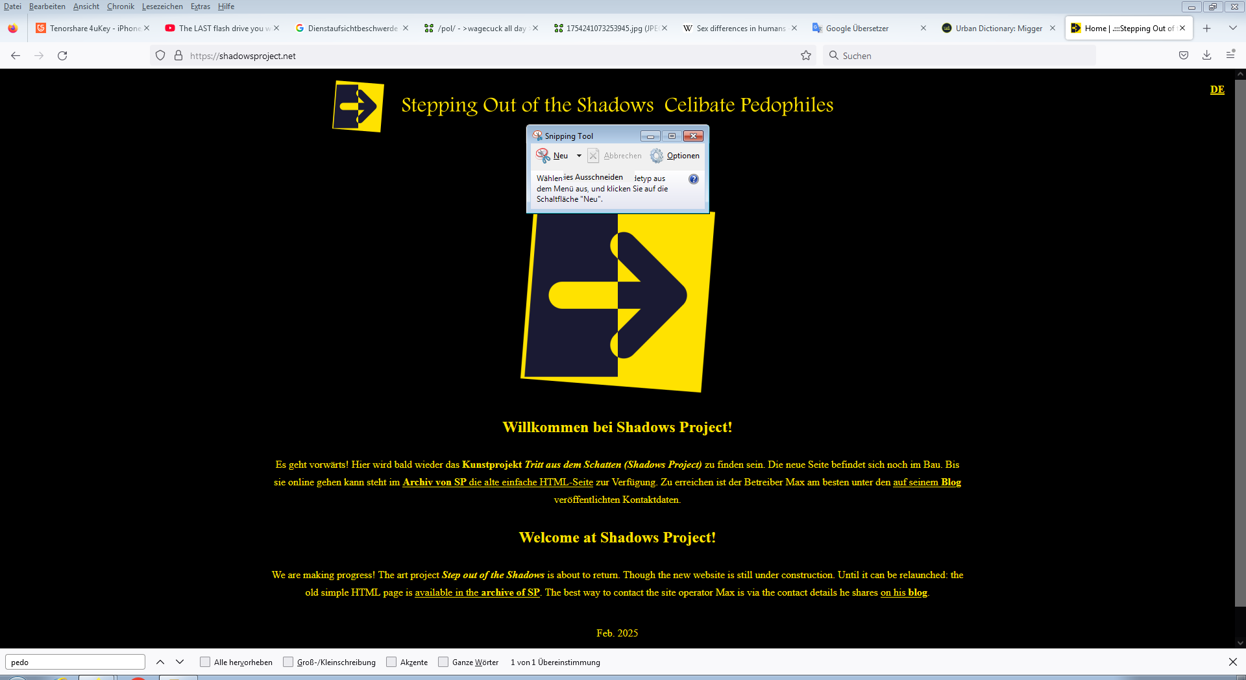
Task: Click the page vertical scrollbar
Action: pos(1240,343)
